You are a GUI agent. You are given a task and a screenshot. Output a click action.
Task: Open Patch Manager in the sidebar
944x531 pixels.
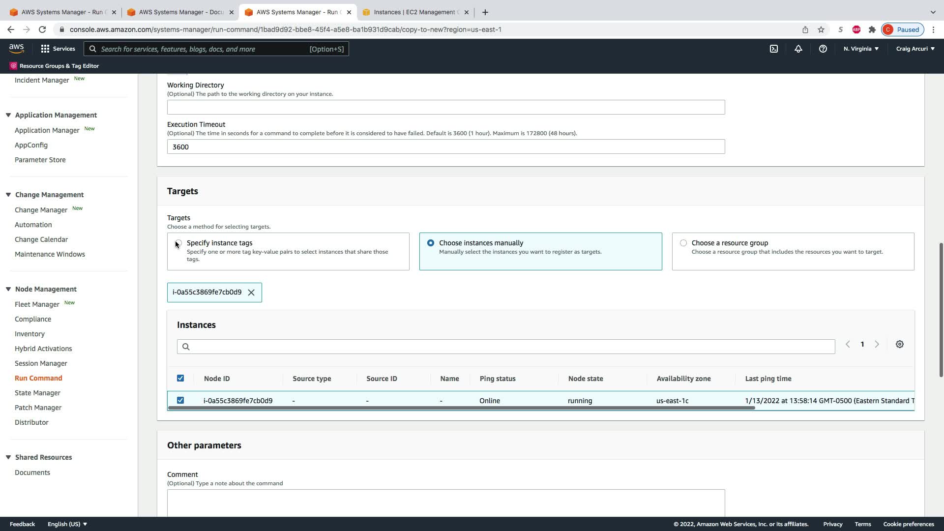pos(38,408)
